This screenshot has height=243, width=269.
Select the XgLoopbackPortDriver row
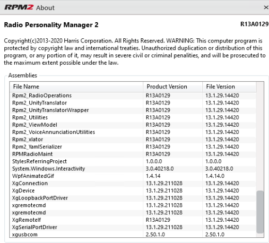click(133, 198)
